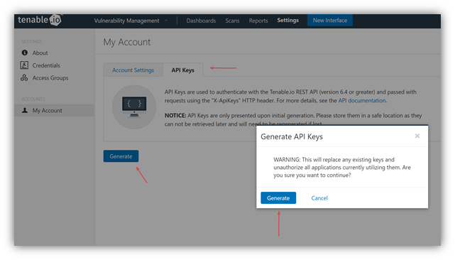
Task: Click the My Account page heading
Action: point(127,42)
